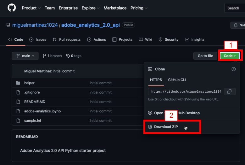The height and width of the screenshot is (165, 245).
Task: Open the miguelmartinez1024 user link
Action: [x=35, y=25]
